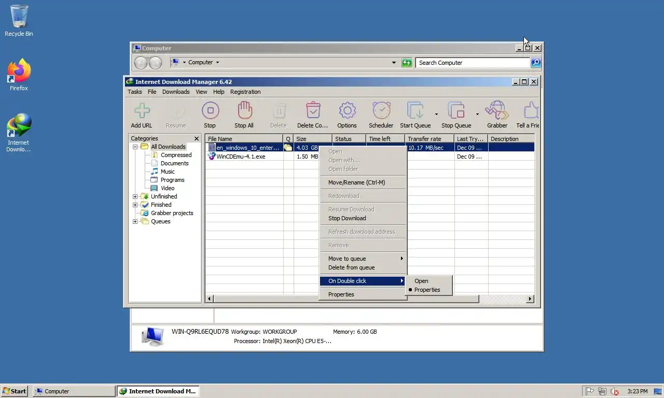Select the Documents category in tree

point(174,163)
